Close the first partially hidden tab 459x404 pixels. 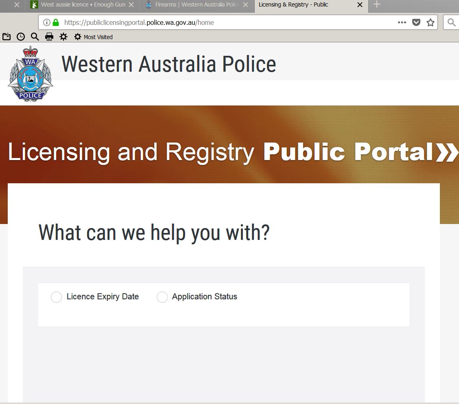click(17, 5)
